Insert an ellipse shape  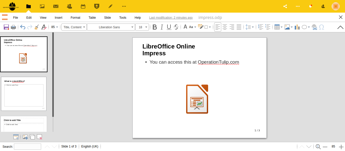click(304, 27)
